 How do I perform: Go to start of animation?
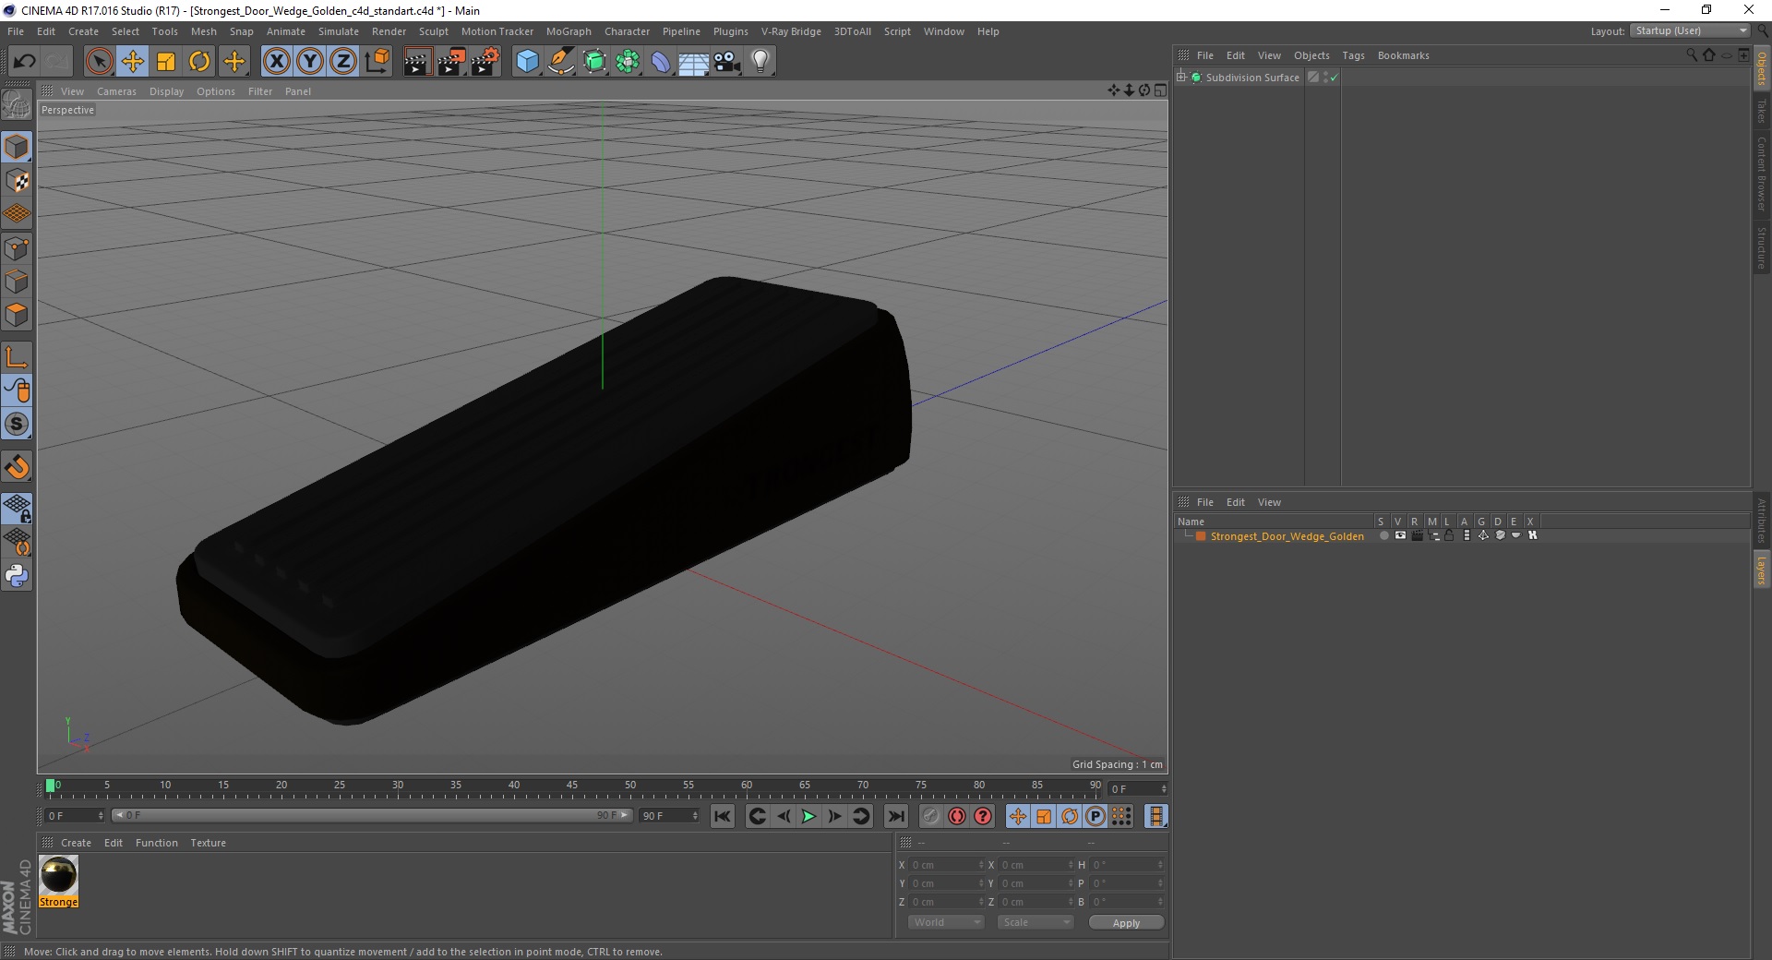[723, 816]
